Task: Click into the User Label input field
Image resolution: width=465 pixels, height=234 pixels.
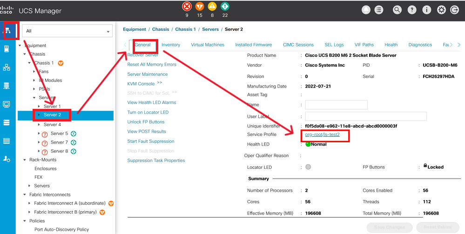Action: pyautogui.click(x=366, y=116)
